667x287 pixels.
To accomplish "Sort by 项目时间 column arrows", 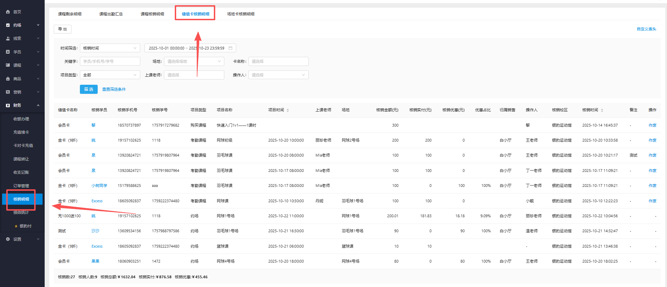I will [x=288, y=110].
